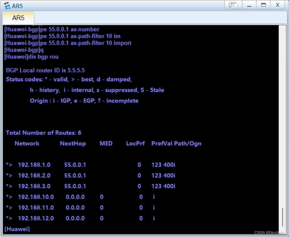Screen dimensions: 289x237
Task: Click the [Huawei] command prompt line
Action: pos(17,229)
